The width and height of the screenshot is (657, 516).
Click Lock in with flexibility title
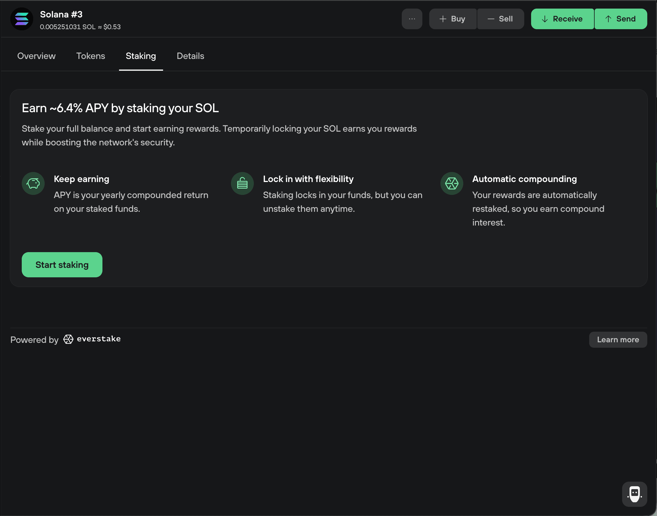(x=308, y=179)
